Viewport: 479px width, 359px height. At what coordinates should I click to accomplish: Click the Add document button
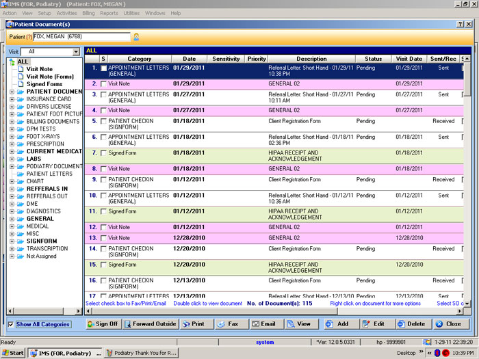[341, 324]
